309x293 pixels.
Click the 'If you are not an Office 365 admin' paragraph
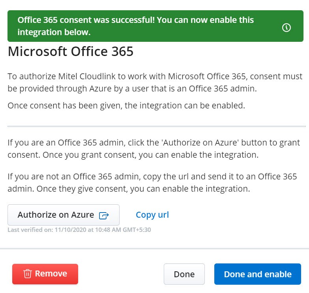point(152,183)
